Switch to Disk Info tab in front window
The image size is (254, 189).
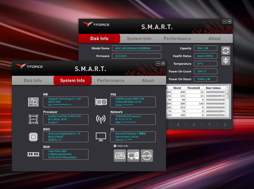point(33,80)
